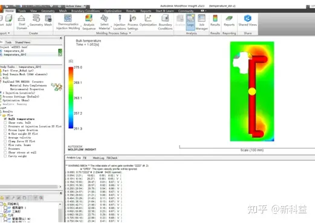Click the greyed Analyze button
The image size is (315, 223).
(180, 20)
